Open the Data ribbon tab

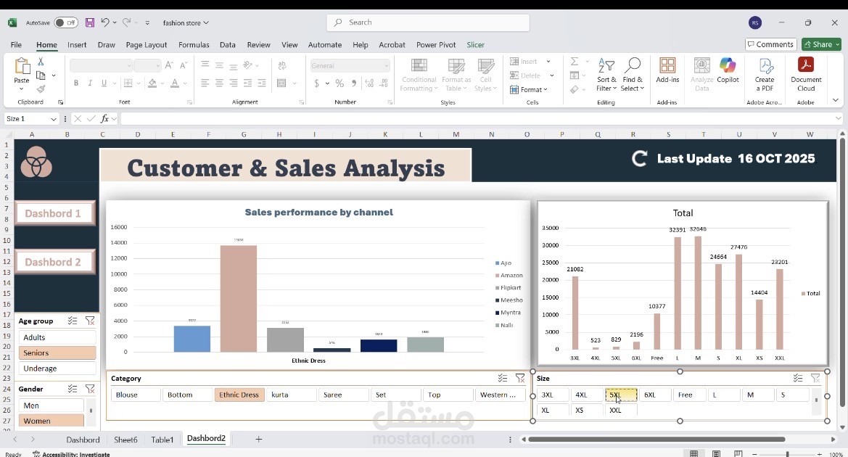tap(227, 44)
